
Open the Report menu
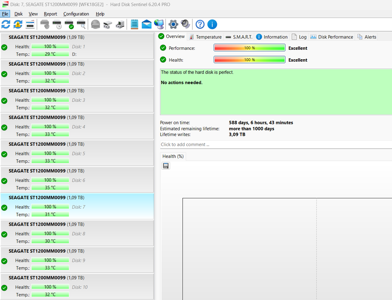[x=51, y=14]
